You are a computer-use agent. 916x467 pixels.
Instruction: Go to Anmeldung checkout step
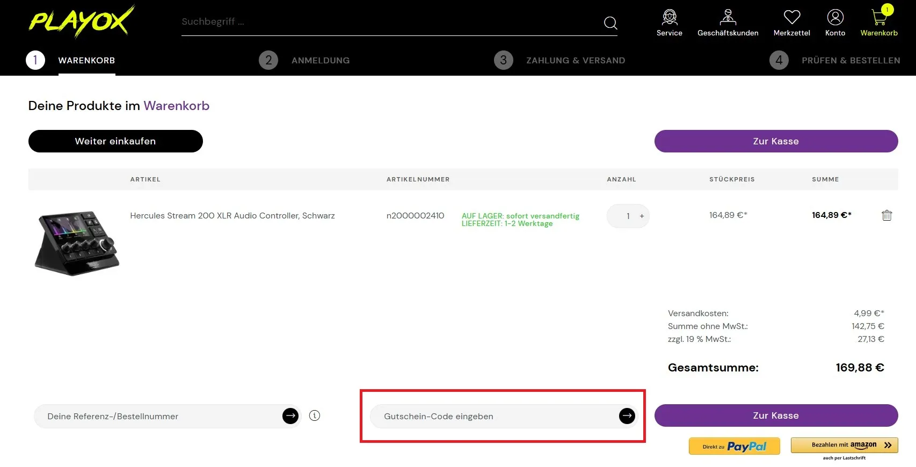click(320, 61)
